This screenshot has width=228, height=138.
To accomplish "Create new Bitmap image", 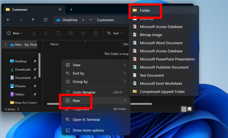I will (x=164, y=35).
